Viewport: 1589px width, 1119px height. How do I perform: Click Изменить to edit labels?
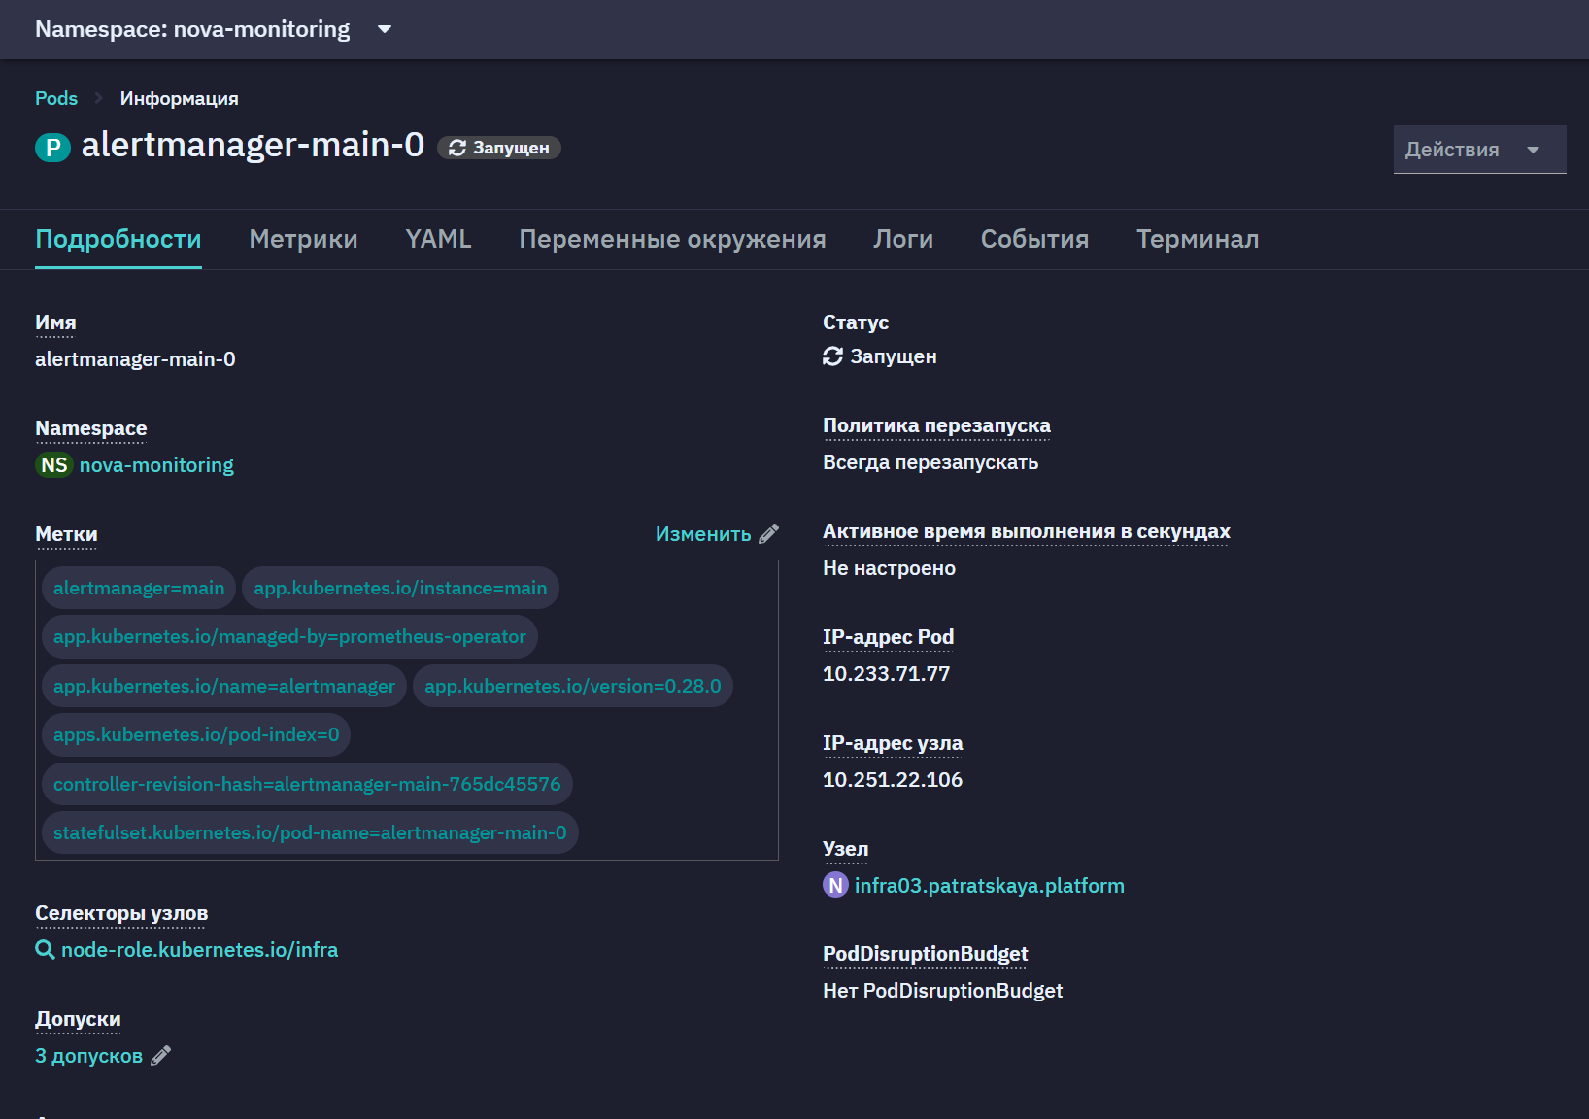[x=703, y=534]
